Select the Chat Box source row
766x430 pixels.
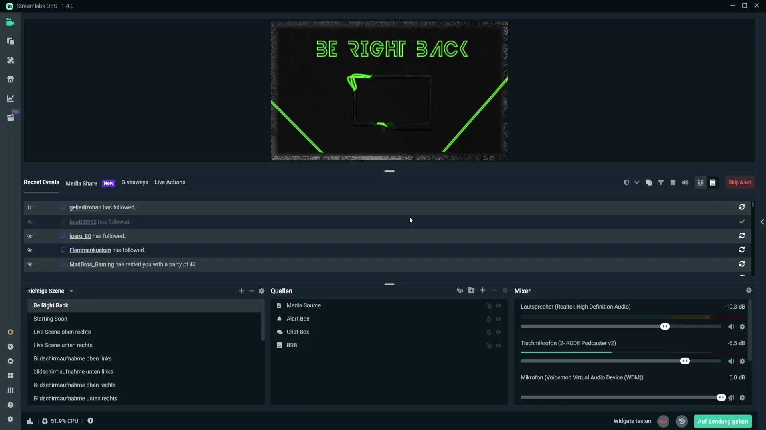click(x=389, y=332)
